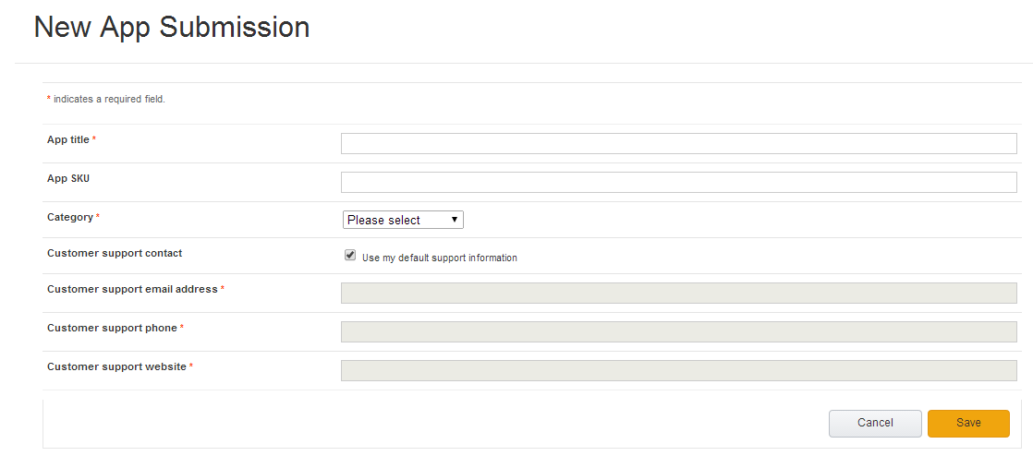Save the new app submission
The width and height of the screenshot is (1033, 456).
click(968, 423)
